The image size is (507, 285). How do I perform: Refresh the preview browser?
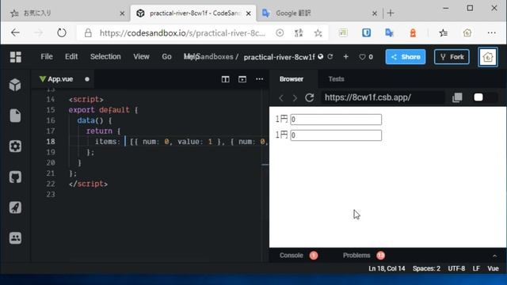point(310,97)
